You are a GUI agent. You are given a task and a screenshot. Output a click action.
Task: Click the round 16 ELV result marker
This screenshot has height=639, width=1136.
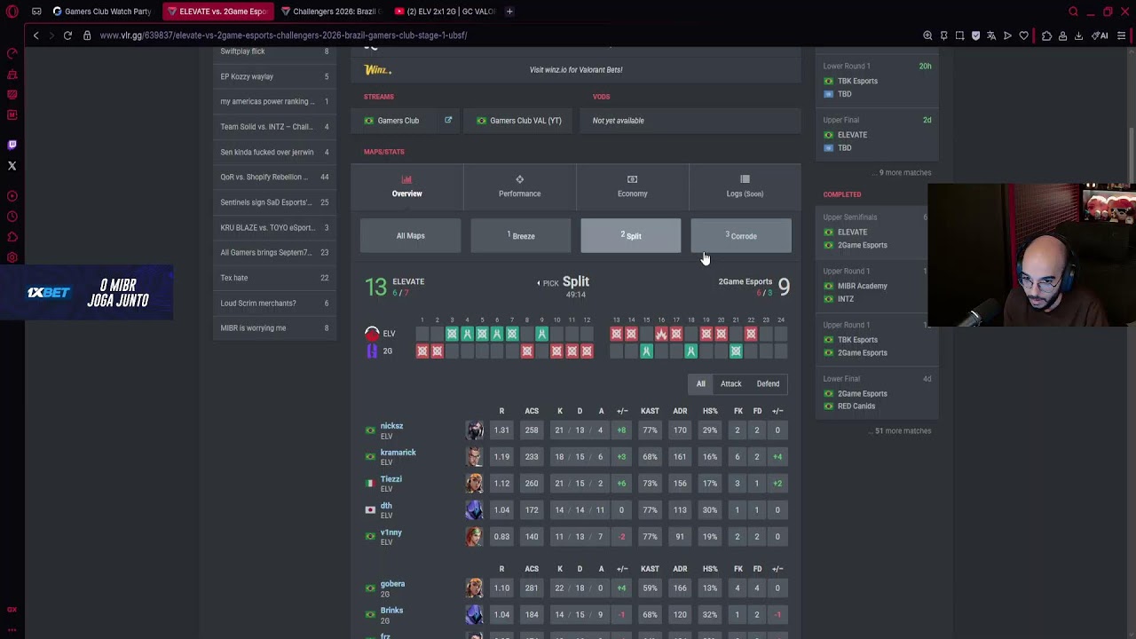[x=661, y=334]
